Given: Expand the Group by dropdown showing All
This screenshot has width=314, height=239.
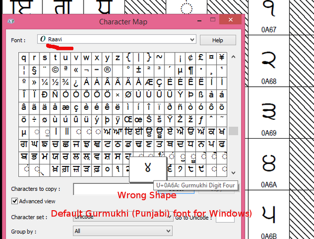Looking at the screenshot, I should (x=122, y=231).
